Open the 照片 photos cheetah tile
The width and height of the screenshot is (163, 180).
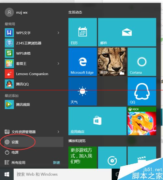pyautogui.click(x=112, y=62)
